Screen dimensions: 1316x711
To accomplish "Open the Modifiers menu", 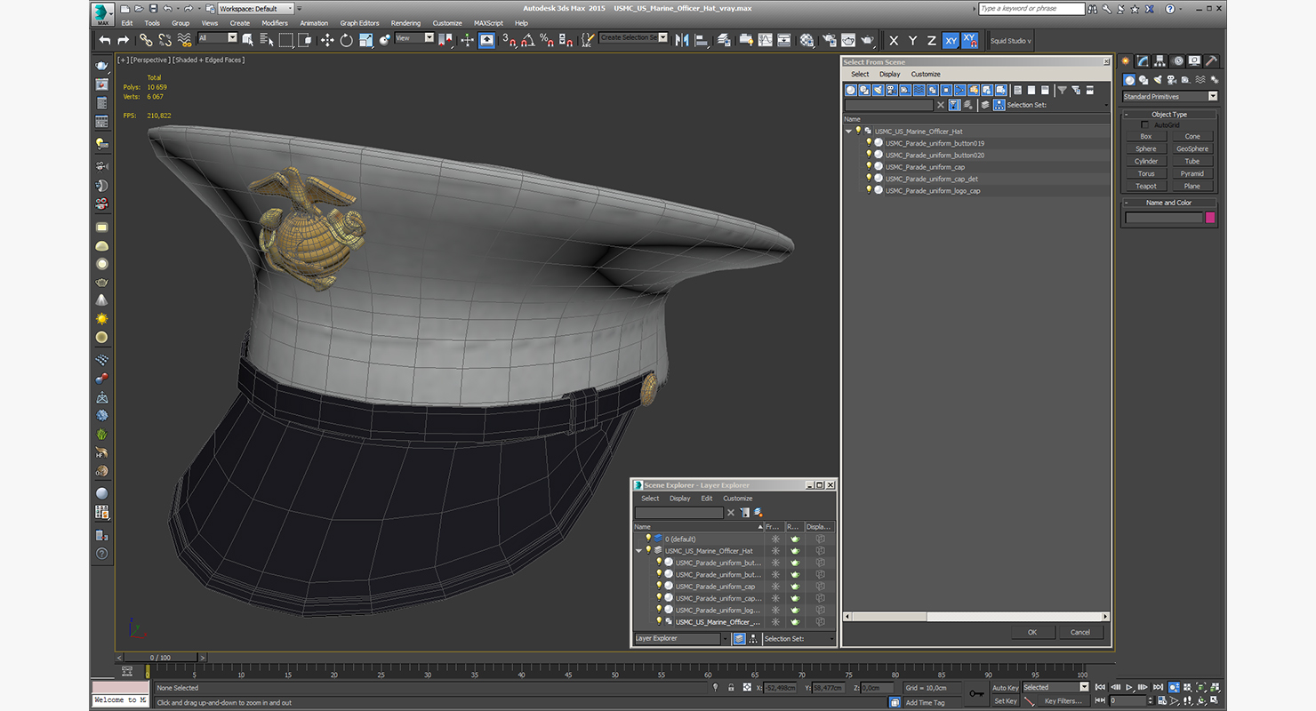I will pyautogui.click(x=275, y=23).
